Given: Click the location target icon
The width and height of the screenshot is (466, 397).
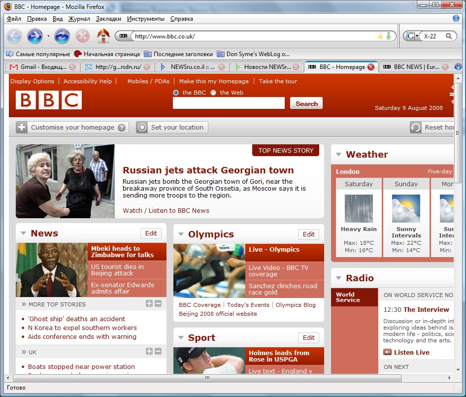Looking at the screenshot, I should point(142,128).
